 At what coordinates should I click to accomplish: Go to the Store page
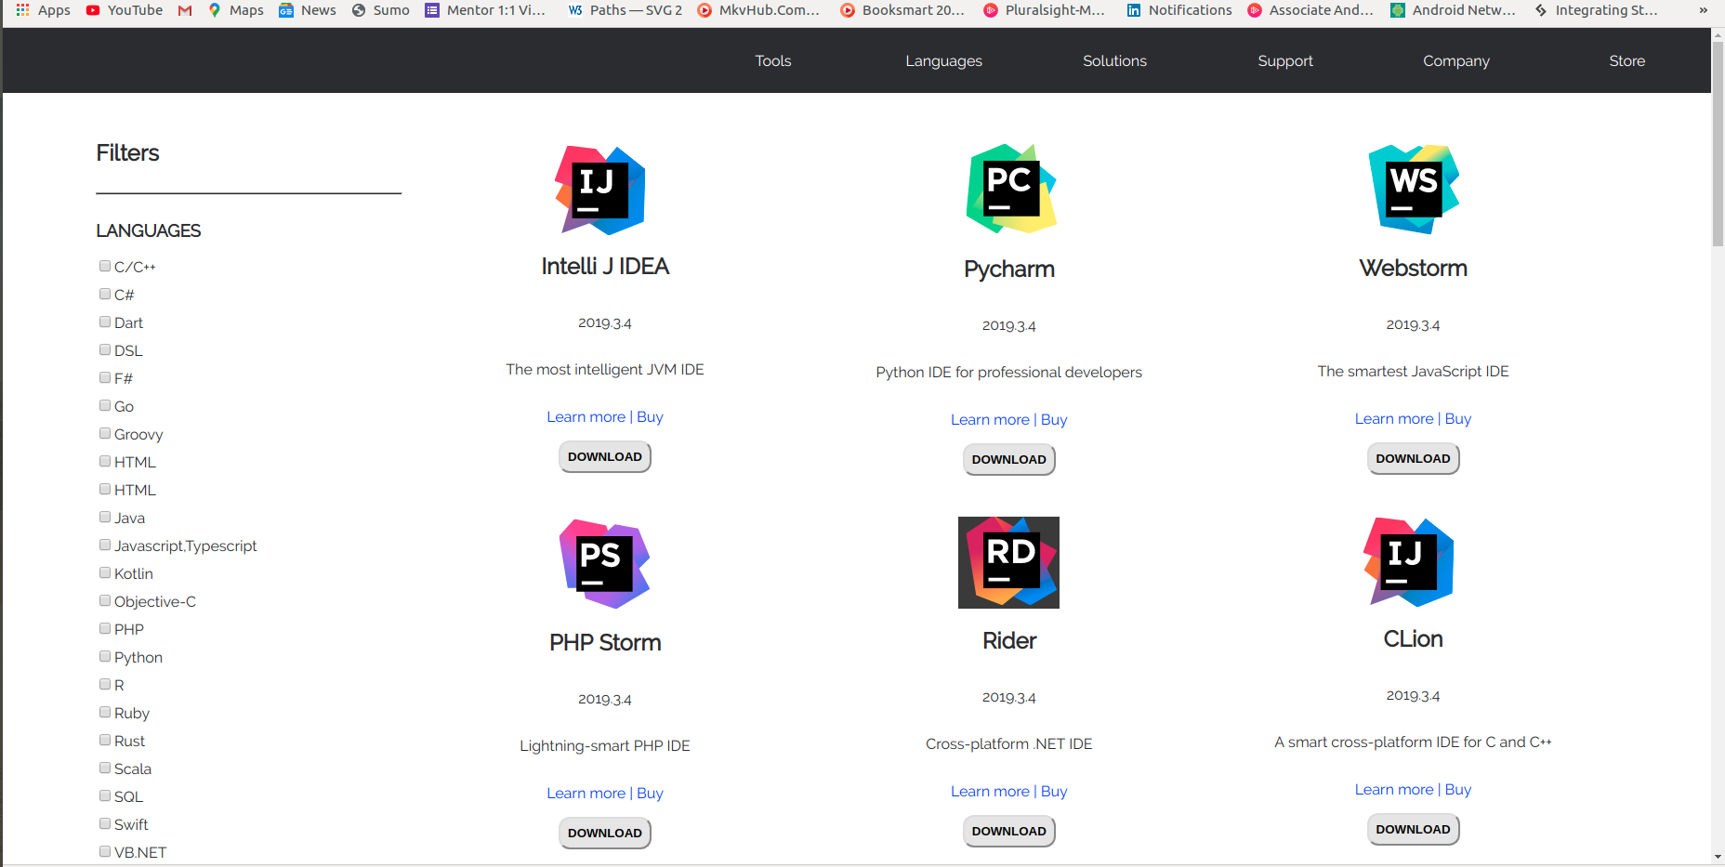click(x=1627, y=61)
